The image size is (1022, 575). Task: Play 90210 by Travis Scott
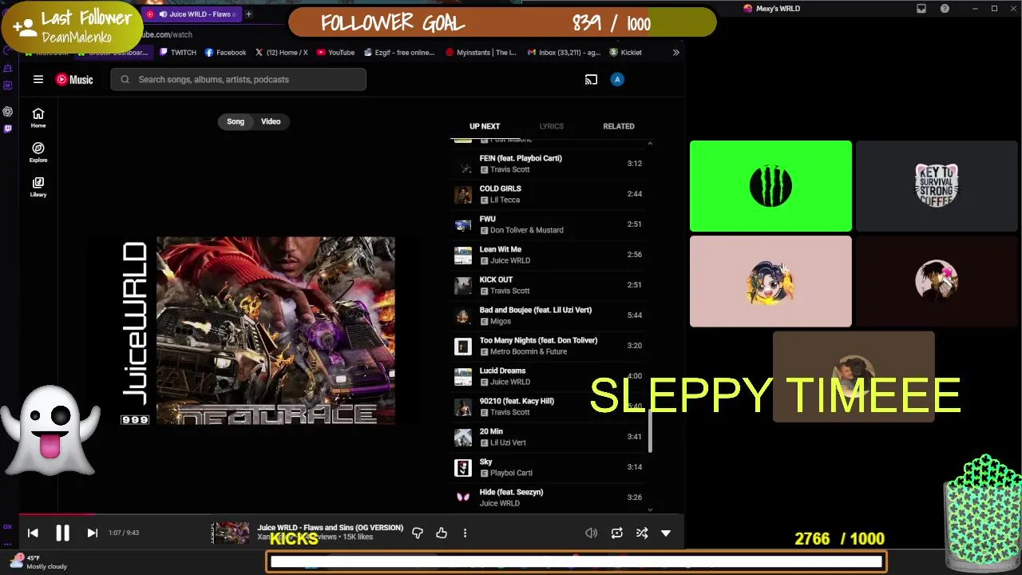point(549,406)
